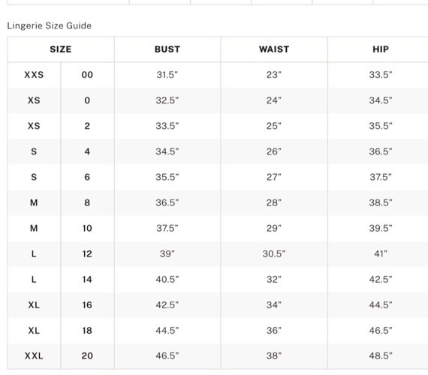Click numeric size 18 cell

[x=87, y=331]
